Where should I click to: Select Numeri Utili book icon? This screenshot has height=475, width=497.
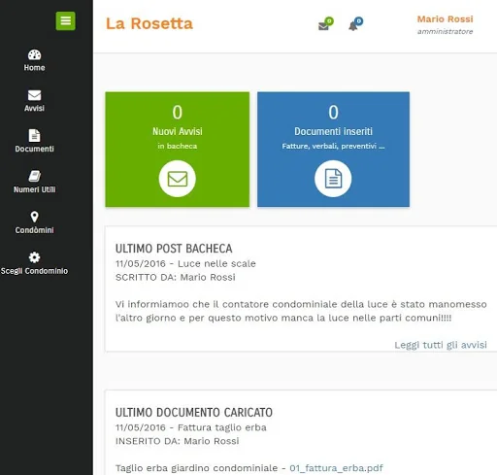click(34, 176)
